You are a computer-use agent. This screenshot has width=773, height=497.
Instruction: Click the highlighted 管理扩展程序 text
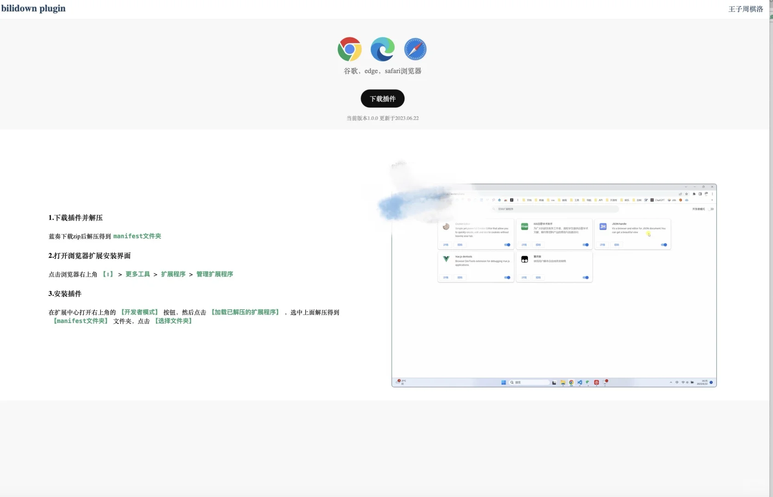point(215,274)
